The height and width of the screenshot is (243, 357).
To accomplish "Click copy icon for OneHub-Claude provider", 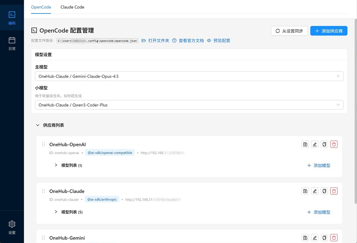I will [x=324, y=191].
